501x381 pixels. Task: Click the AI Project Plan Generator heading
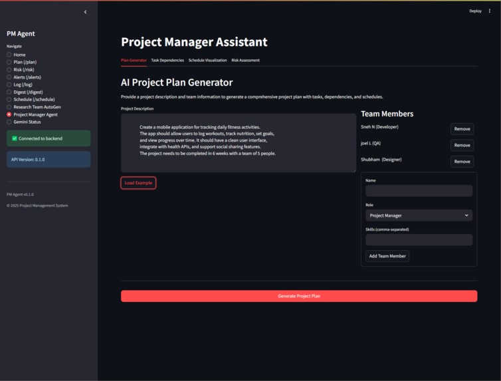(x=177, y=82)
